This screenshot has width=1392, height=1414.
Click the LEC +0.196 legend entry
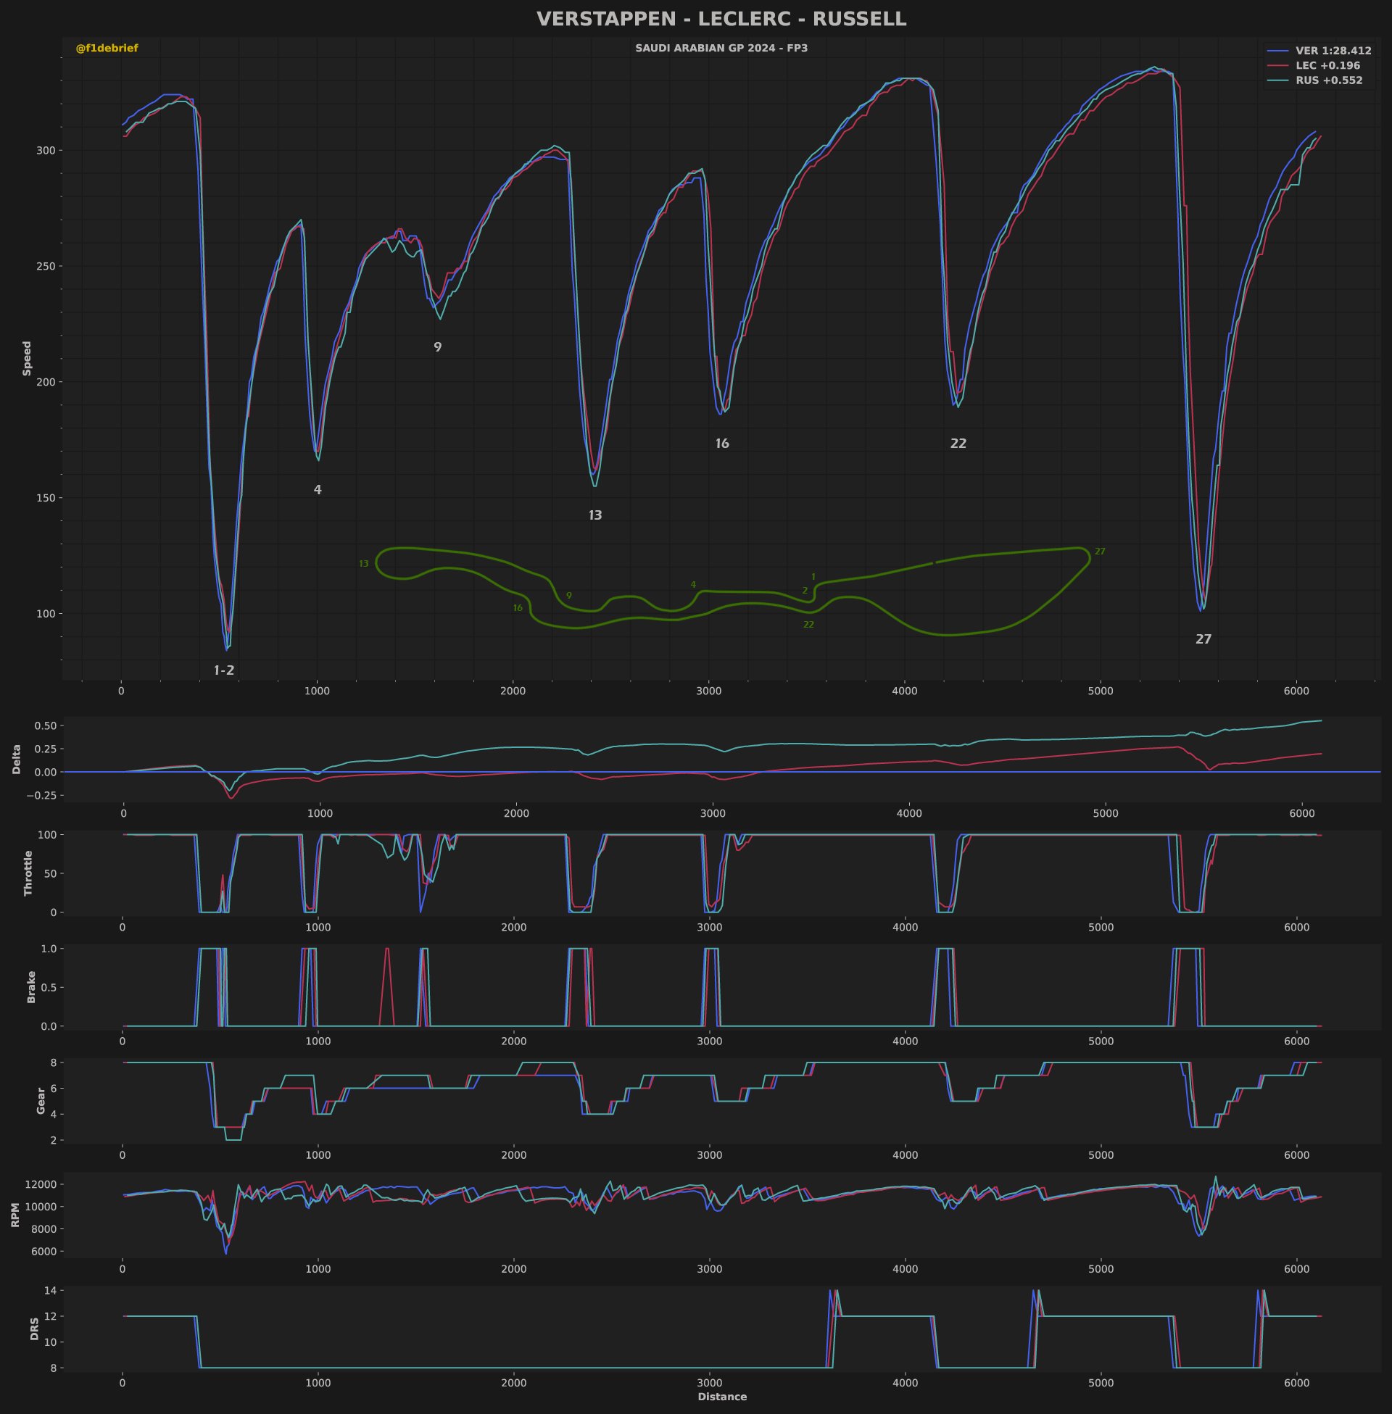[x=1327, y=66]
